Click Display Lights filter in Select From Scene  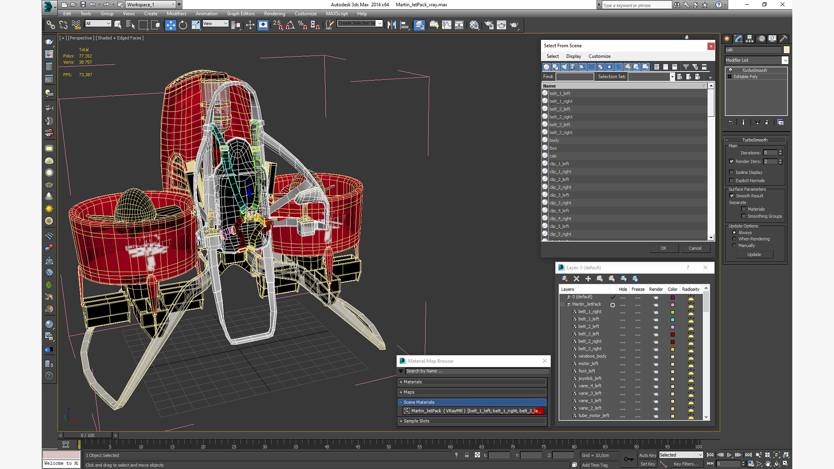click(564, 67)
